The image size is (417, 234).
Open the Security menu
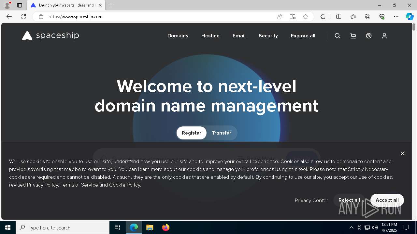click(268, 36)
